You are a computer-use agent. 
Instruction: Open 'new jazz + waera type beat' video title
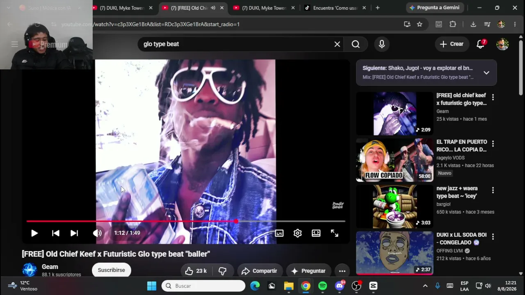[x=457, y=192]
